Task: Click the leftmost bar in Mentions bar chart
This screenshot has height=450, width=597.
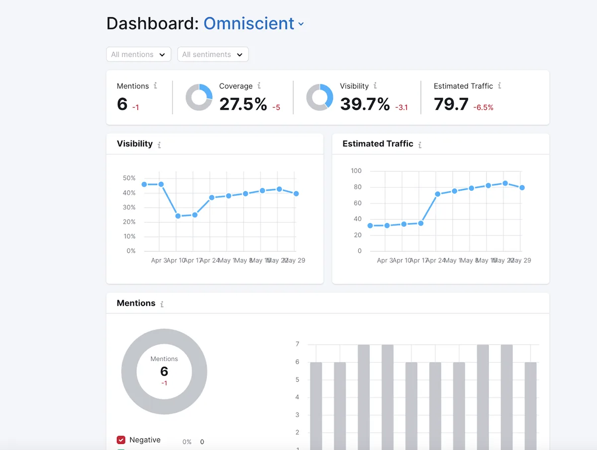Action: (x=316, y=406)
